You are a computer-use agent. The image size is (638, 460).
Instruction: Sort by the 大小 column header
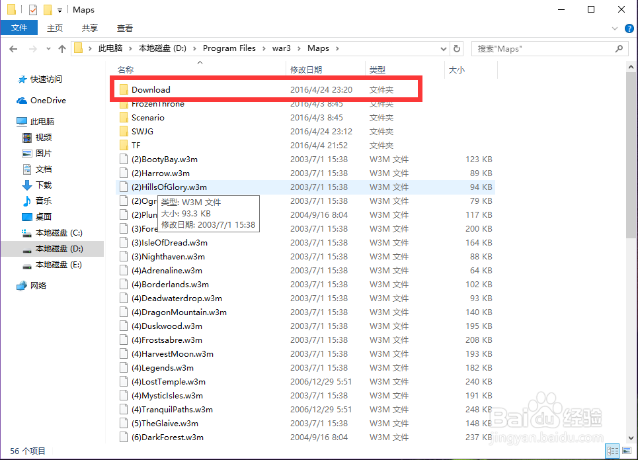tap(471, 69)
